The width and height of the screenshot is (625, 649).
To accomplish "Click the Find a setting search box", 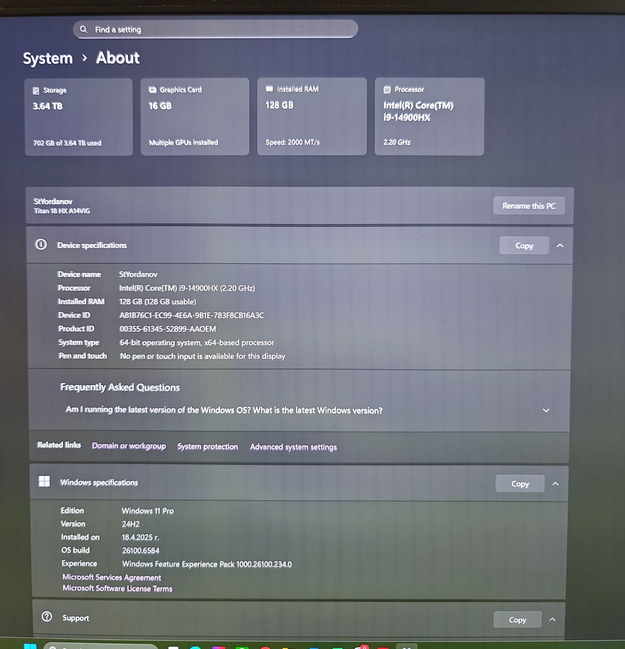I will tap(215, 29).
